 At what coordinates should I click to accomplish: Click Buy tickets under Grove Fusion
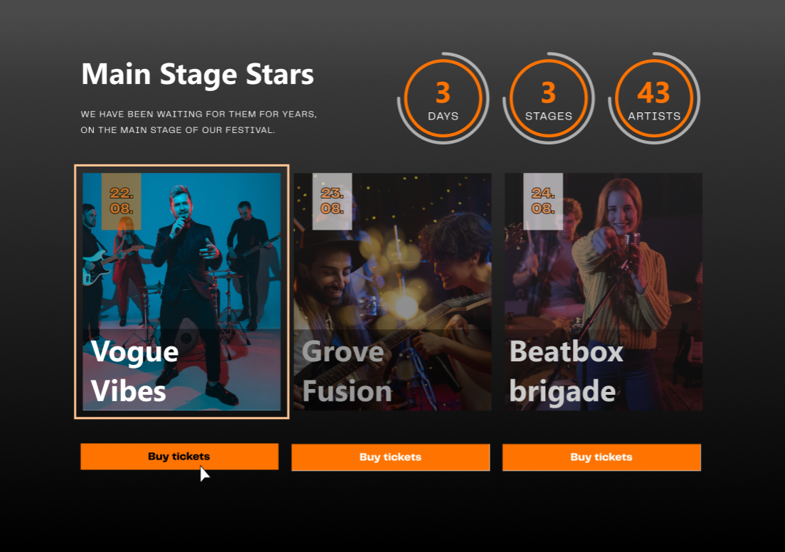coord(391,457)
